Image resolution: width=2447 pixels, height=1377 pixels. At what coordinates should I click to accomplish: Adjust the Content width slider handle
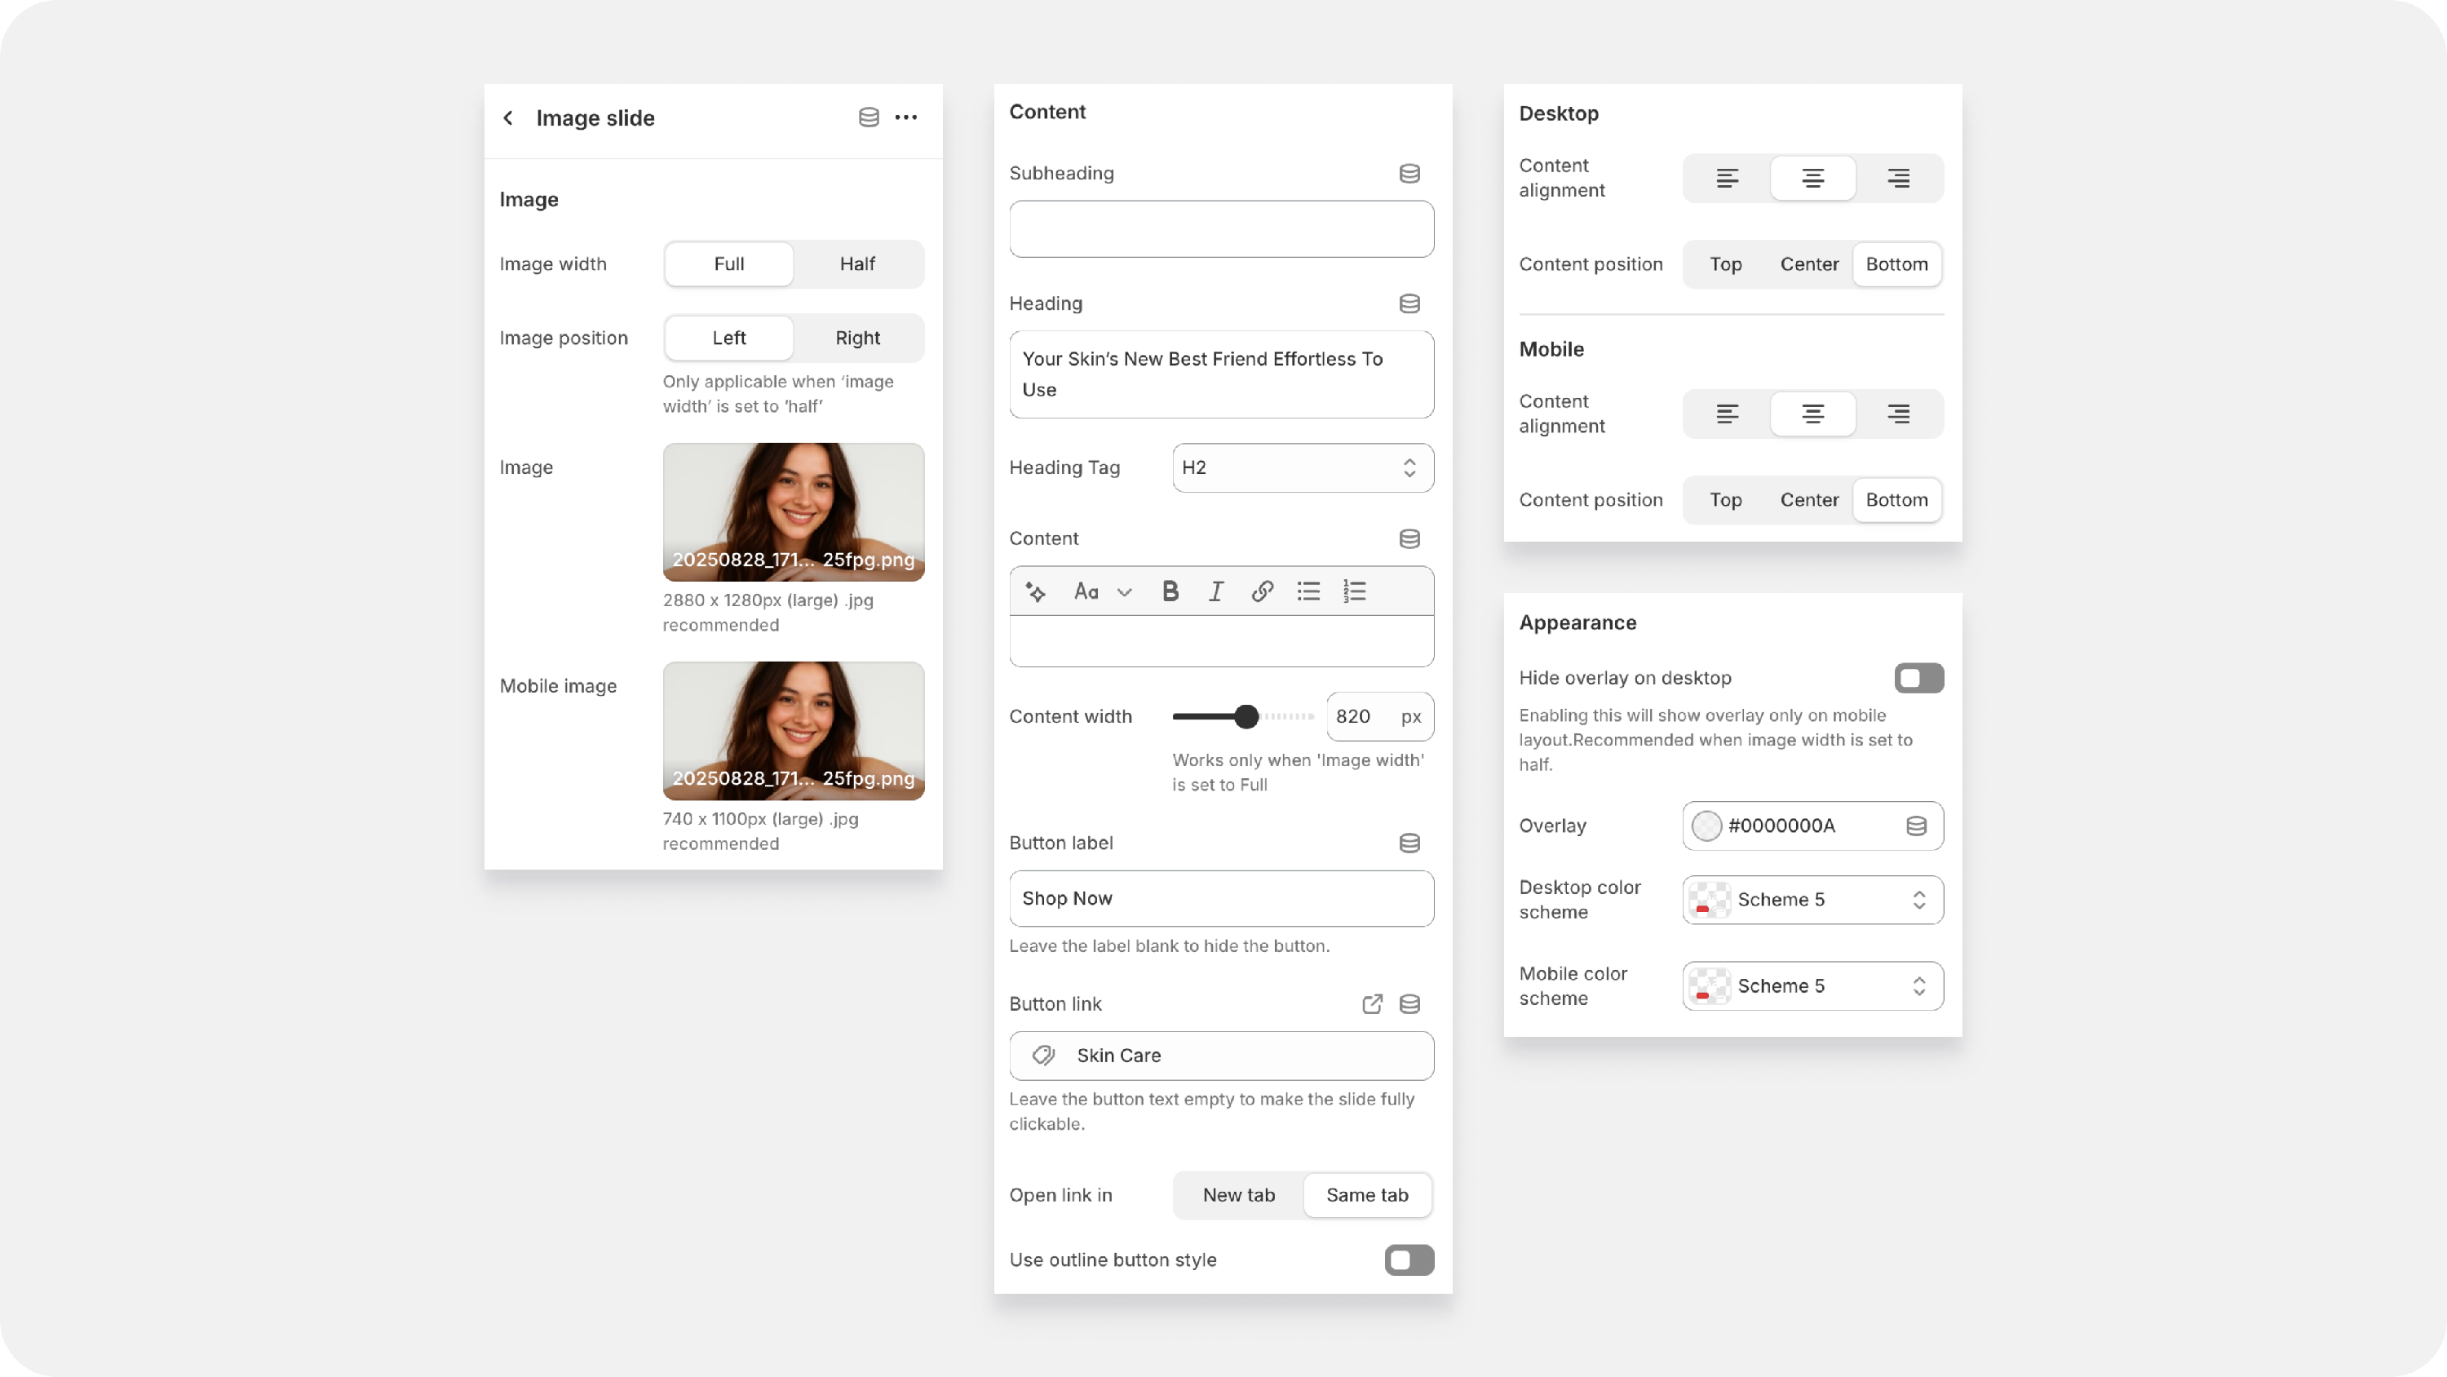pyautogui.click(x=1246, y=716)
